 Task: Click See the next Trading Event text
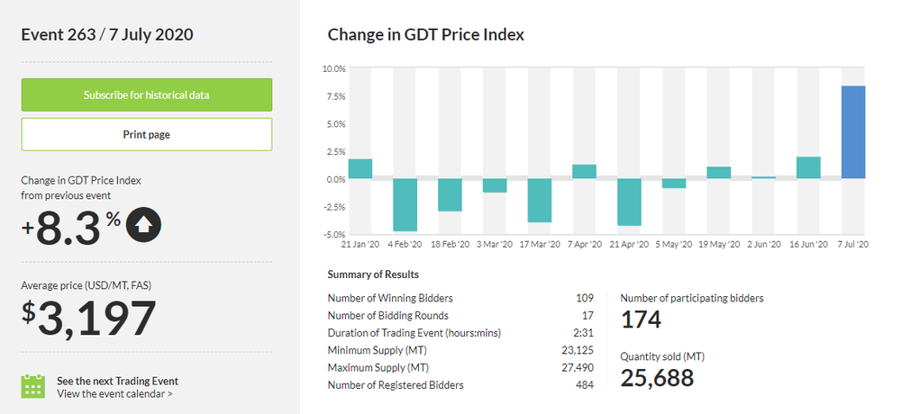(117, 381)
